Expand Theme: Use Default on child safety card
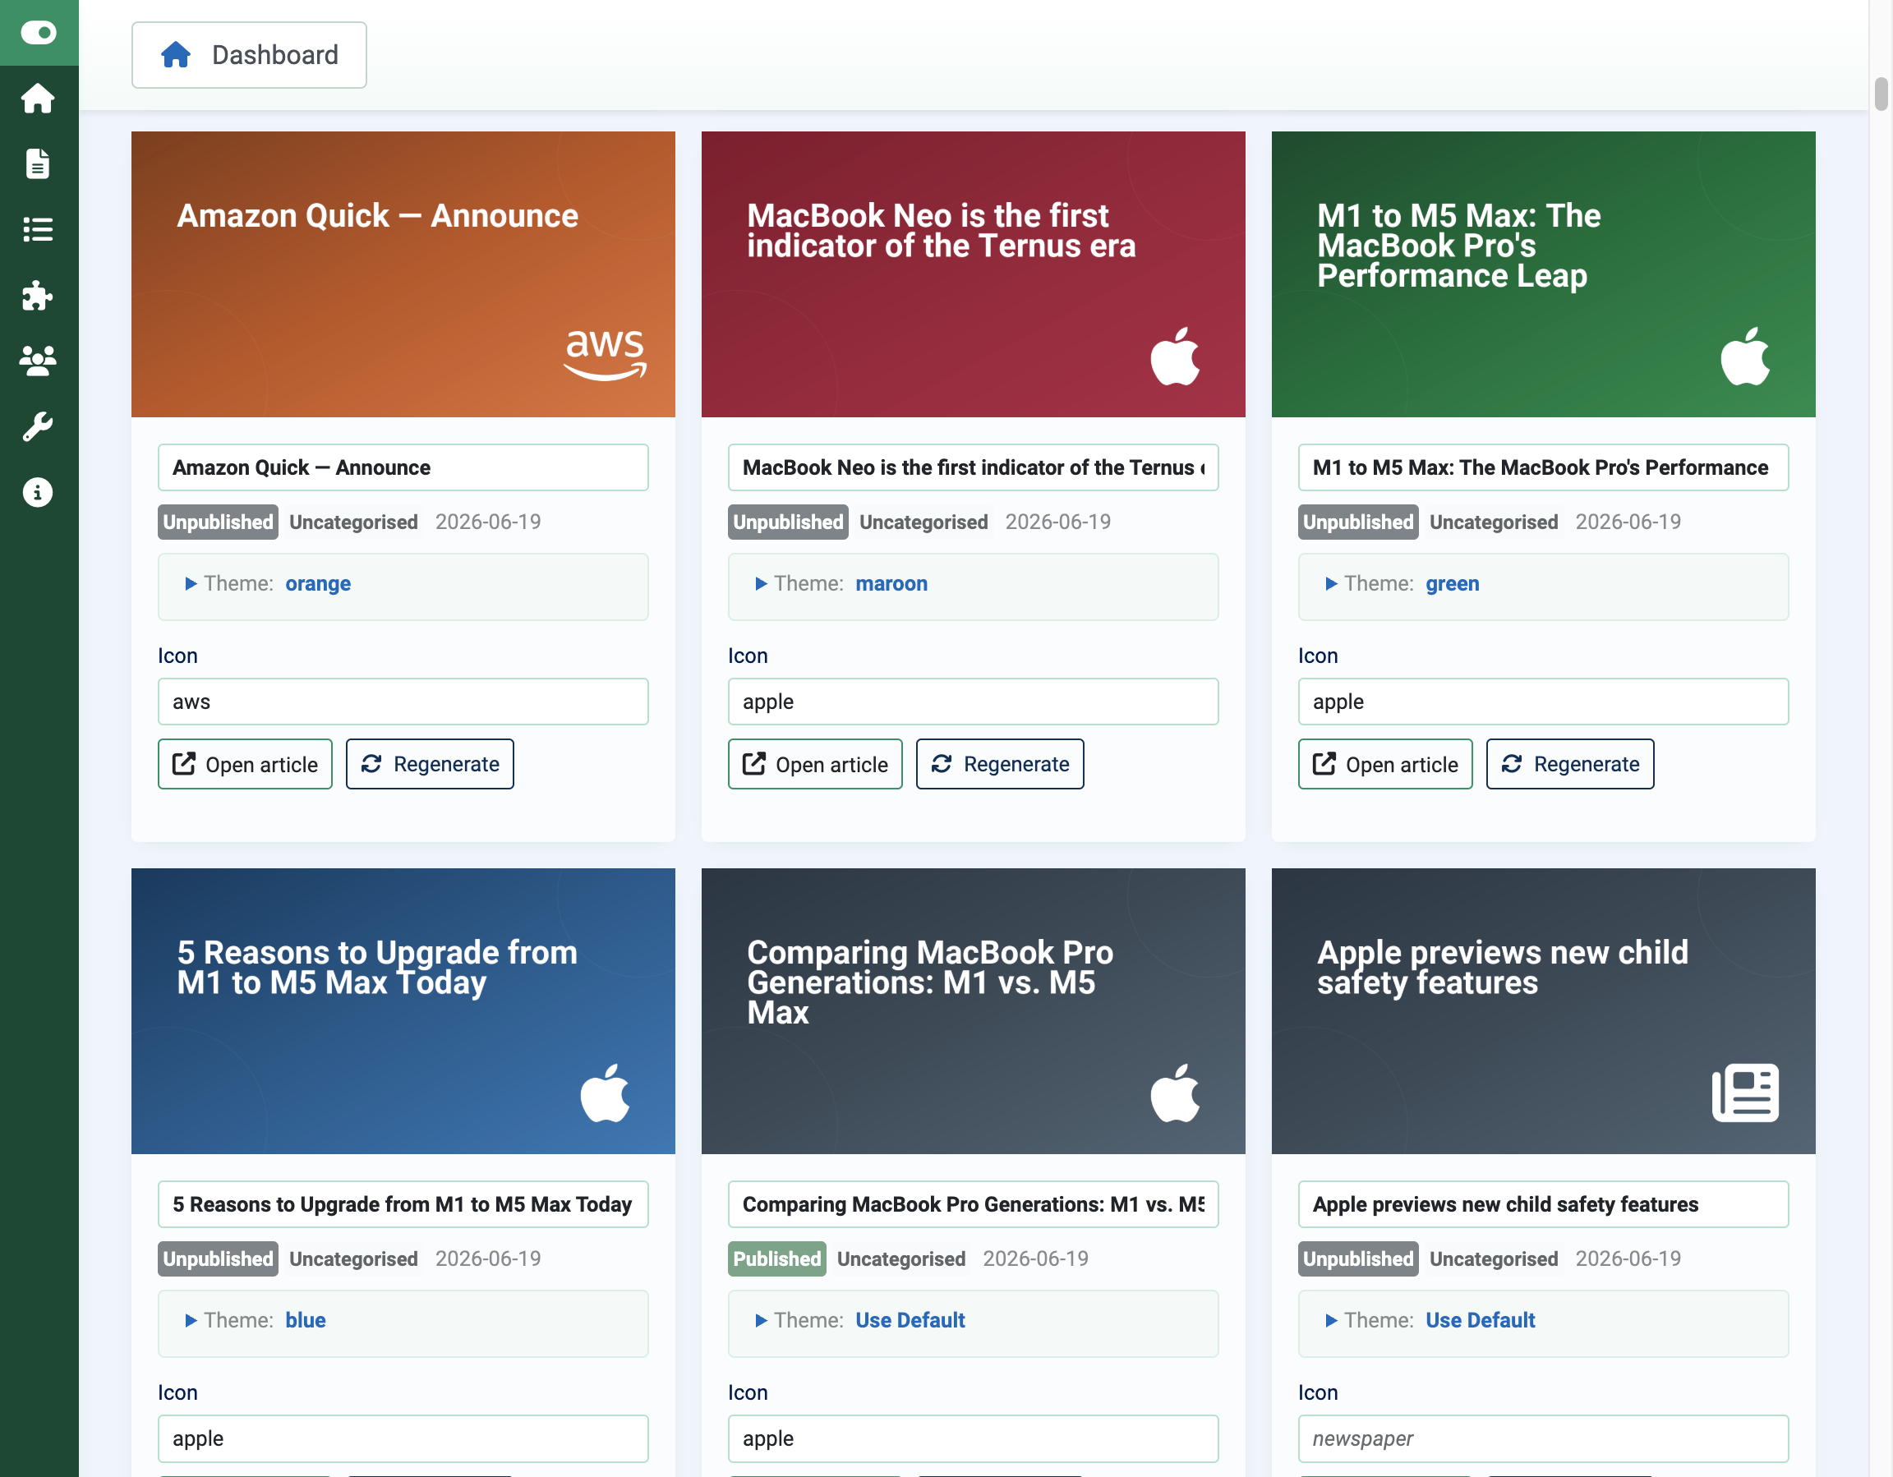This screenshot has height=1477, width=1893. 1430,1320
